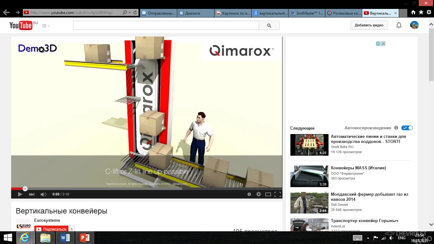Open Sidi Smotri channel
Viewport: 434px width, 244px height.
[339, 205]
